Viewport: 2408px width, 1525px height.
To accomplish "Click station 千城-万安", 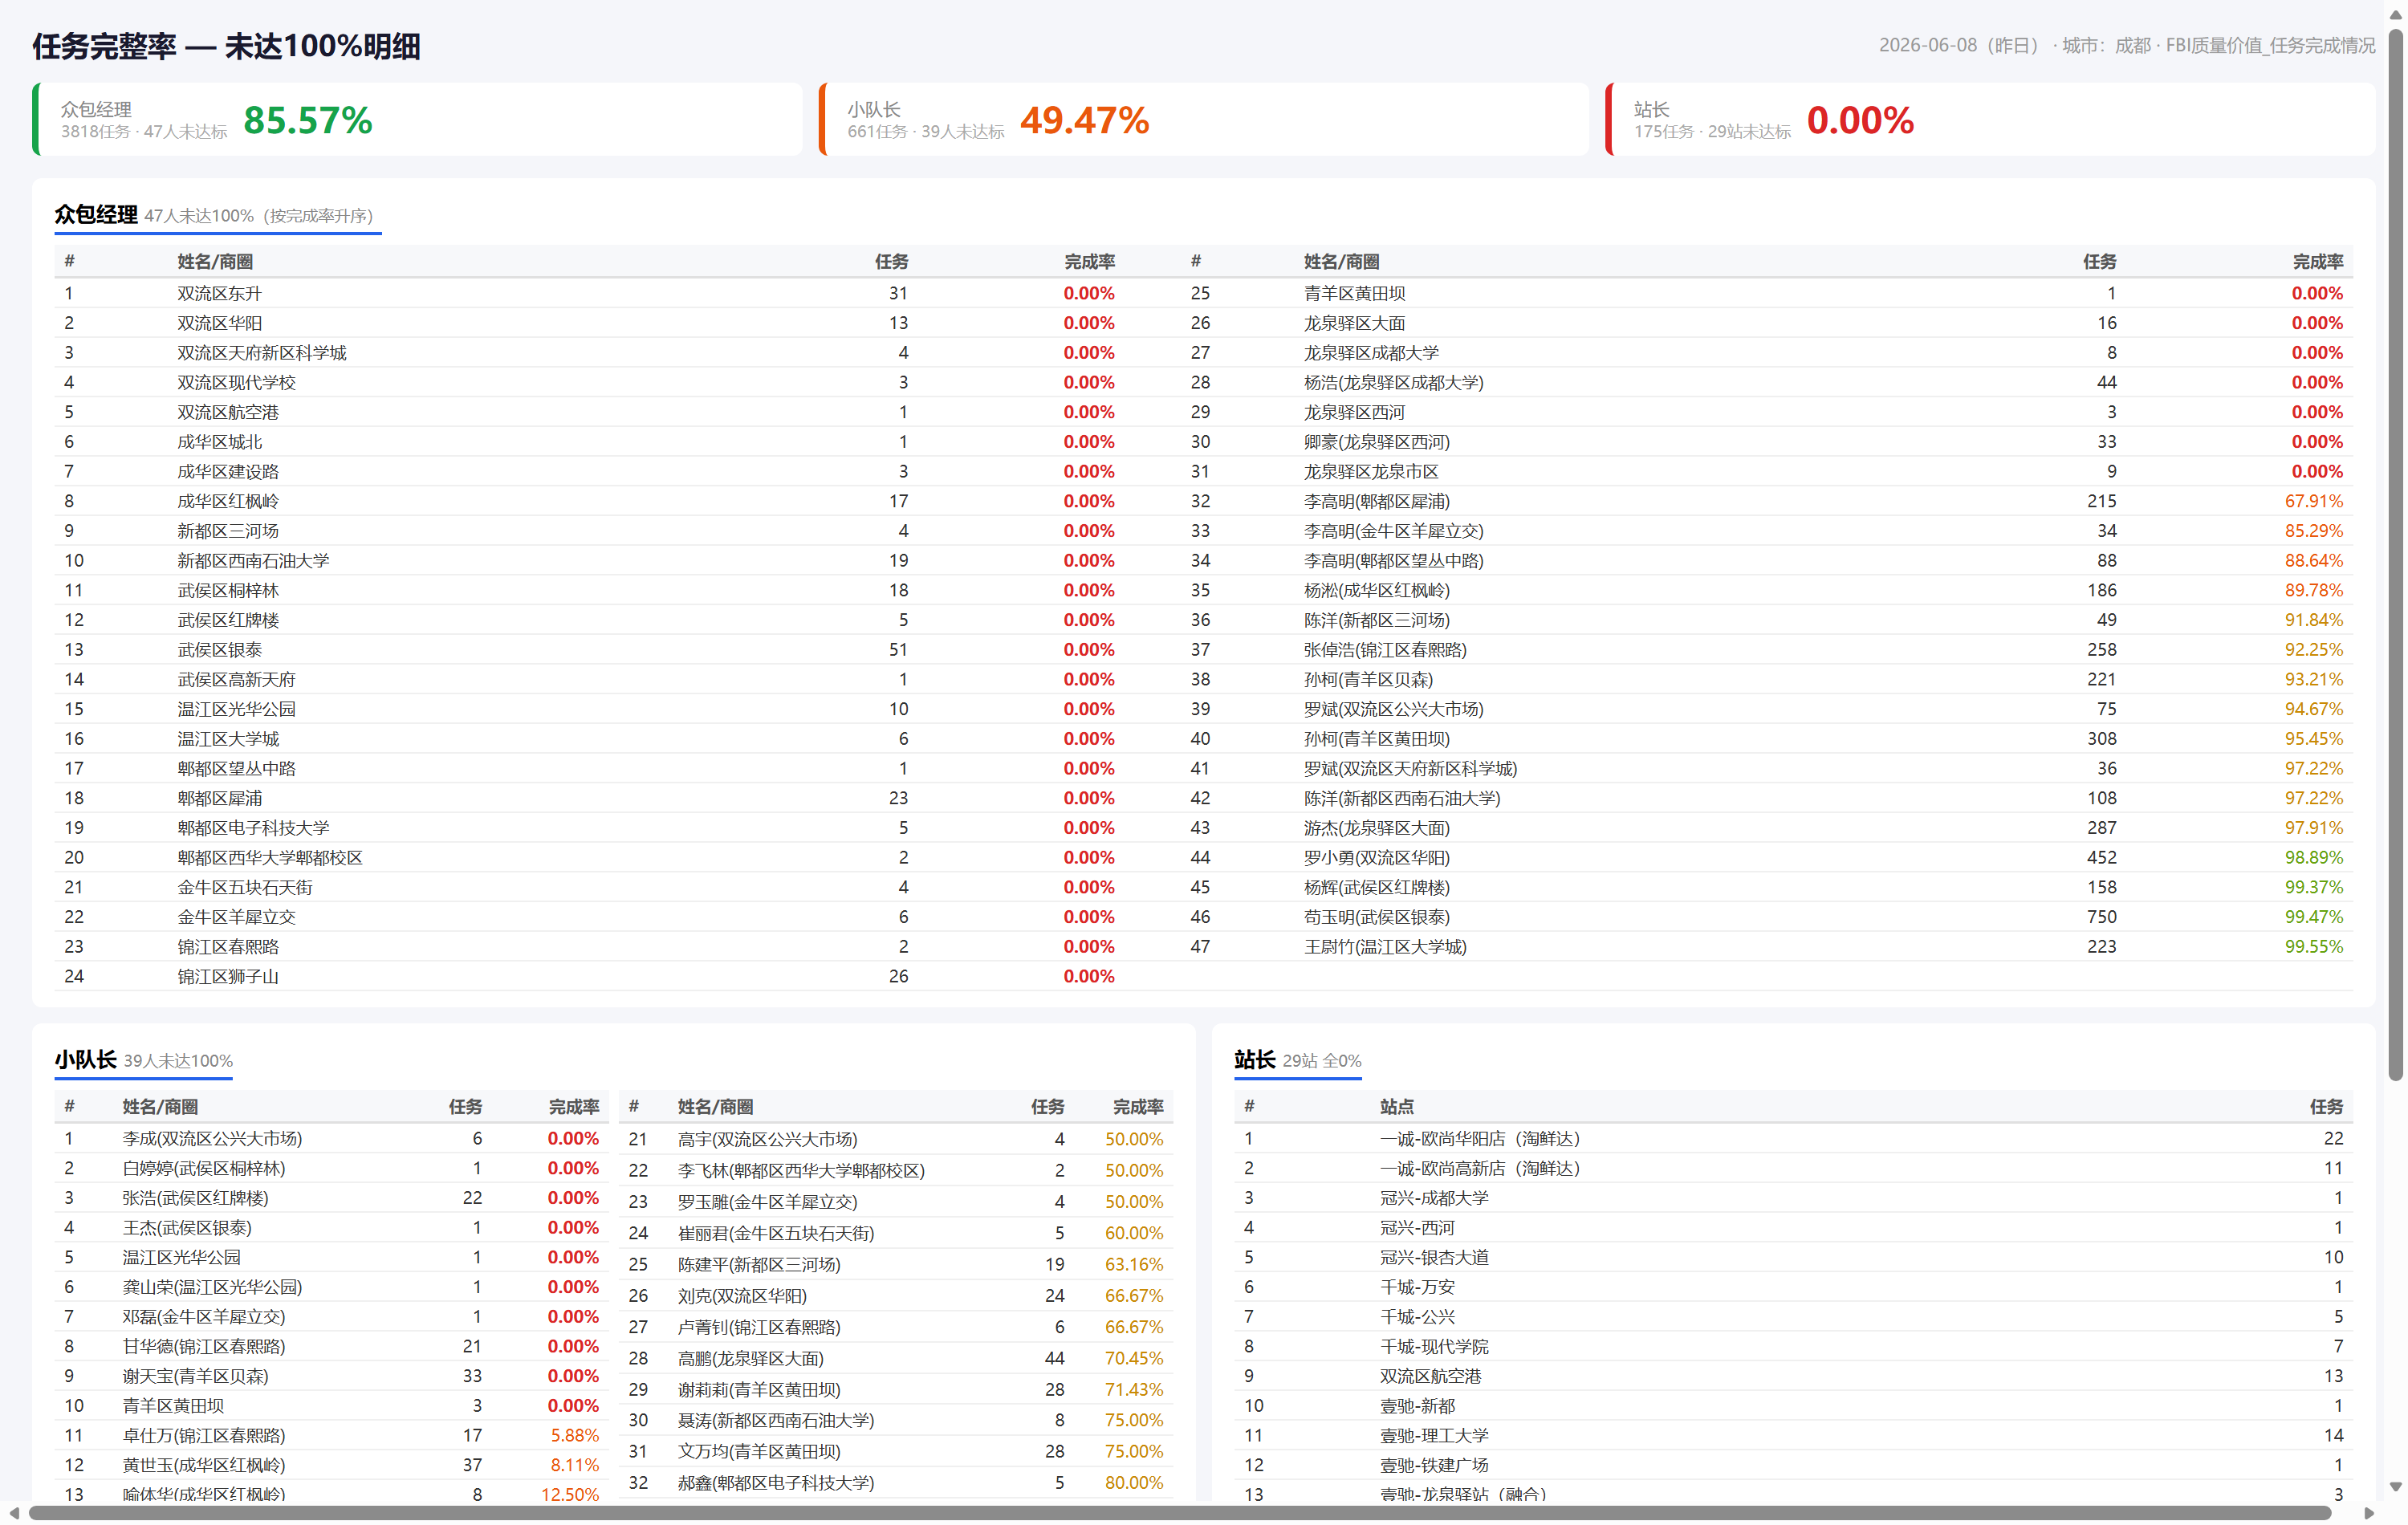I will [x=1417, y=1287].
